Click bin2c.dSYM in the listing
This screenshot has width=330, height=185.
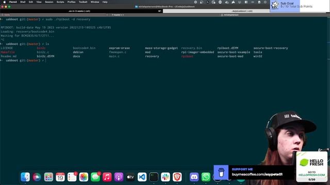(45, 56)
